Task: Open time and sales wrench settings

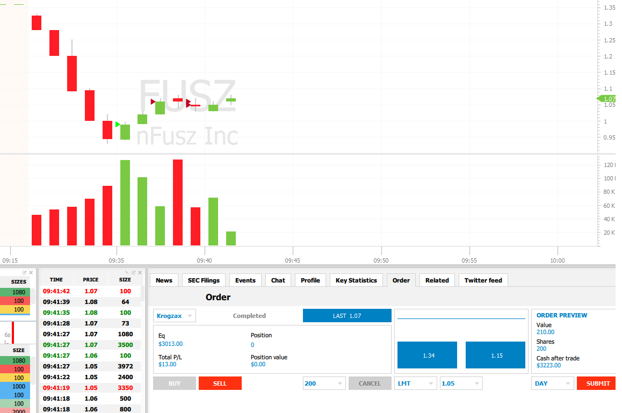Action: click(x=127, y=272)
